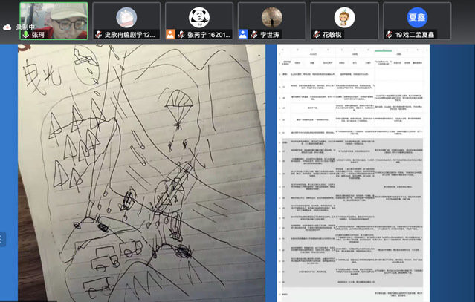This screenshot has height=302, width=475.
Task: Click 孟夏鑫's muted microphone icon
Action: pyautogui.click(x=389, y=34)
